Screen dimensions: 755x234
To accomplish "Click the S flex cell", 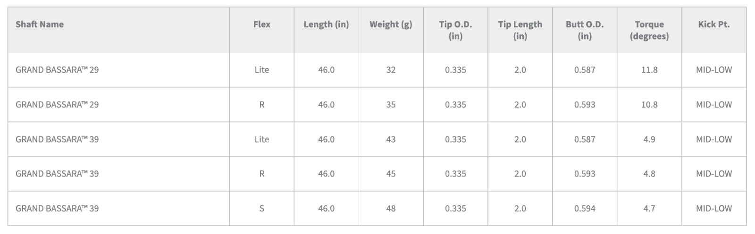I will click(262, 208).
